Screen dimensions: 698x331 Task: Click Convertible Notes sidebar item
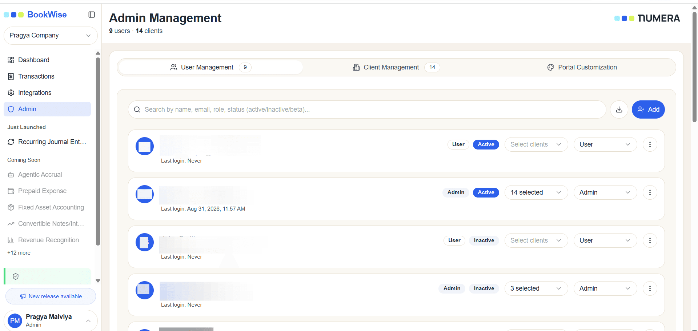click(x=47, y=224)
